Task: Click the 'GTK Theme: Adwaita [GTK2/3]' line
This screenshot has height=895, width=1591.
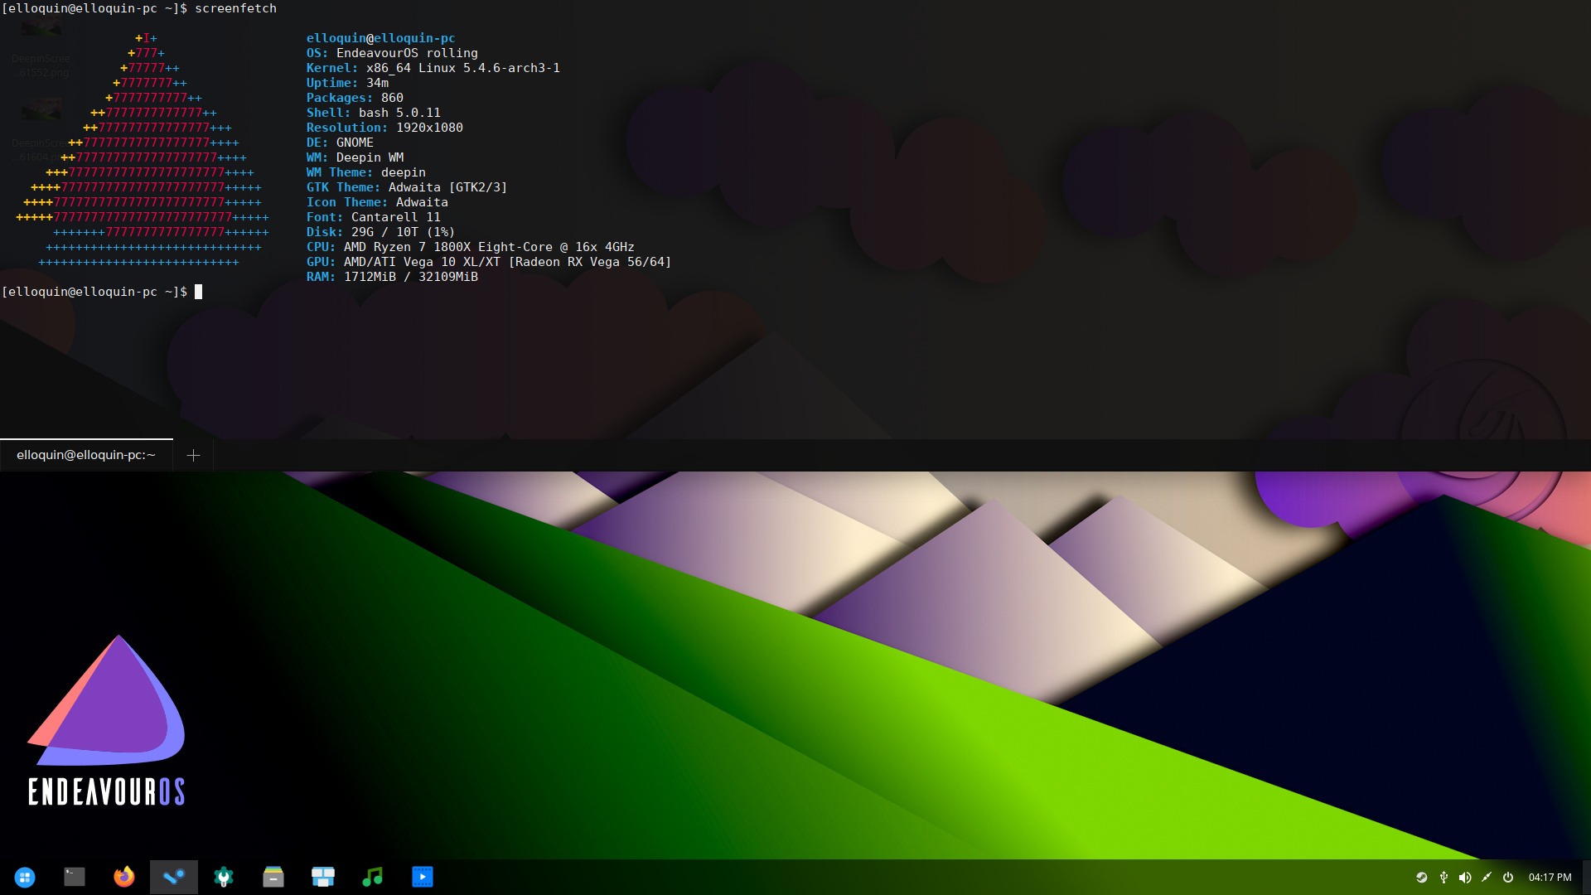Action: (407, 187)
